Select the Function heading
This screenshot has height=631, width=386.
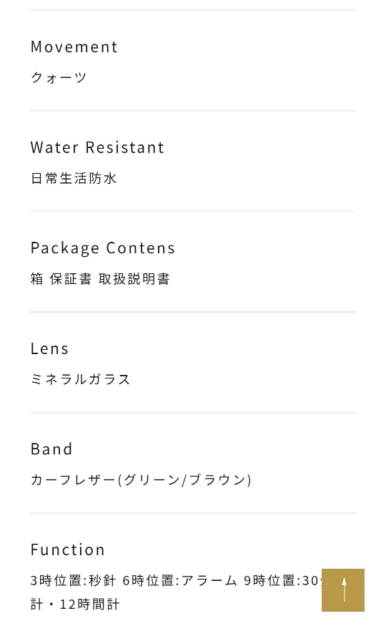[x=68, y=550]
